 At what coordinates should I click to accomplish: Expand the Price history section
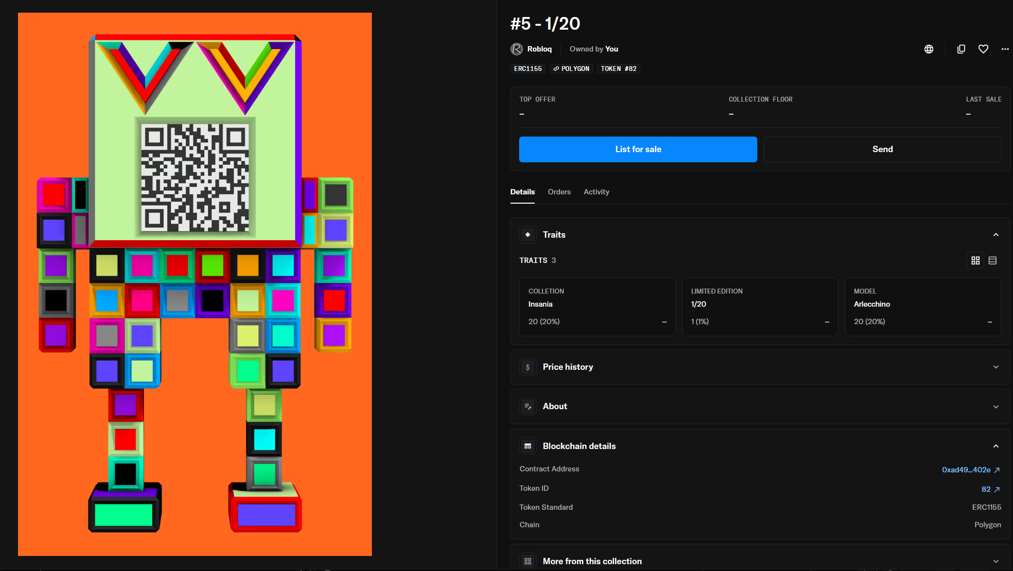[996, 367]
